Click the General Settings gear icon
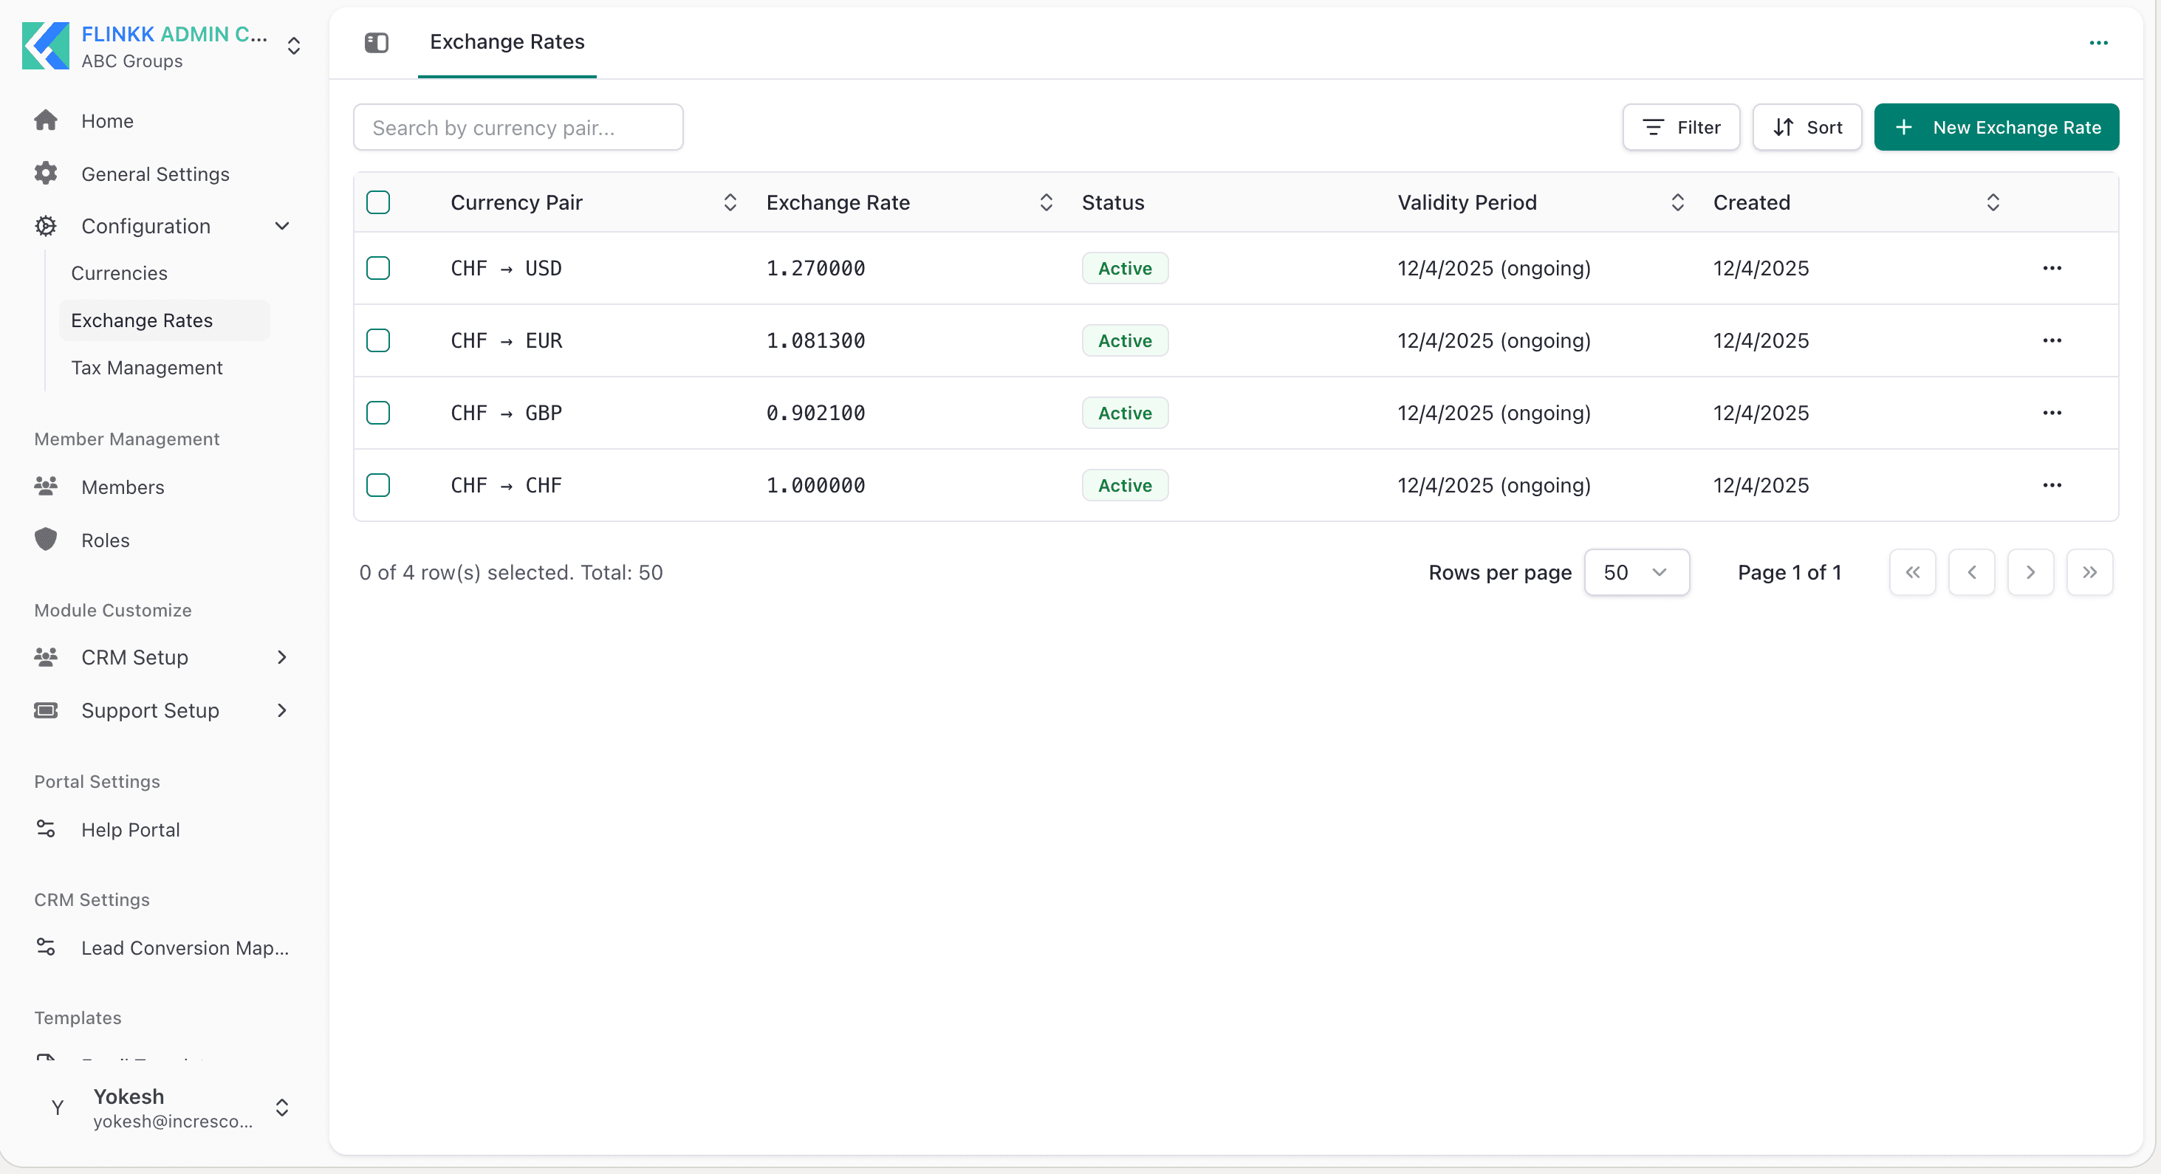Viewport: 2161px width, 1174px height. (45, 174)
